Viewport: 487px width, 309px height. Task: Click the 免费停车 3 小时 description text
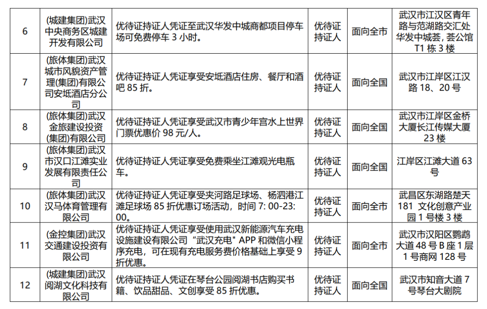[210, 32]
